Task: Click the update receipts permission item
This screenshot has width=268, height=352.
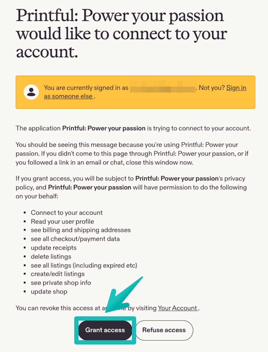Action: point(53,248)
